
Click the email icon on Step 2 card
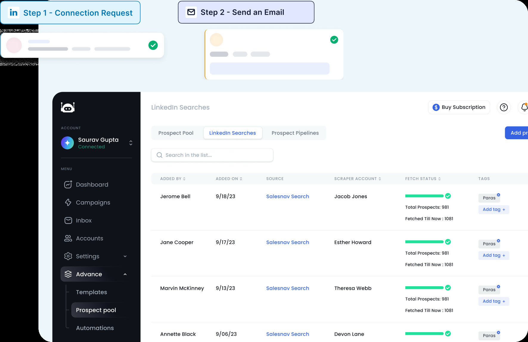[191, 12]
